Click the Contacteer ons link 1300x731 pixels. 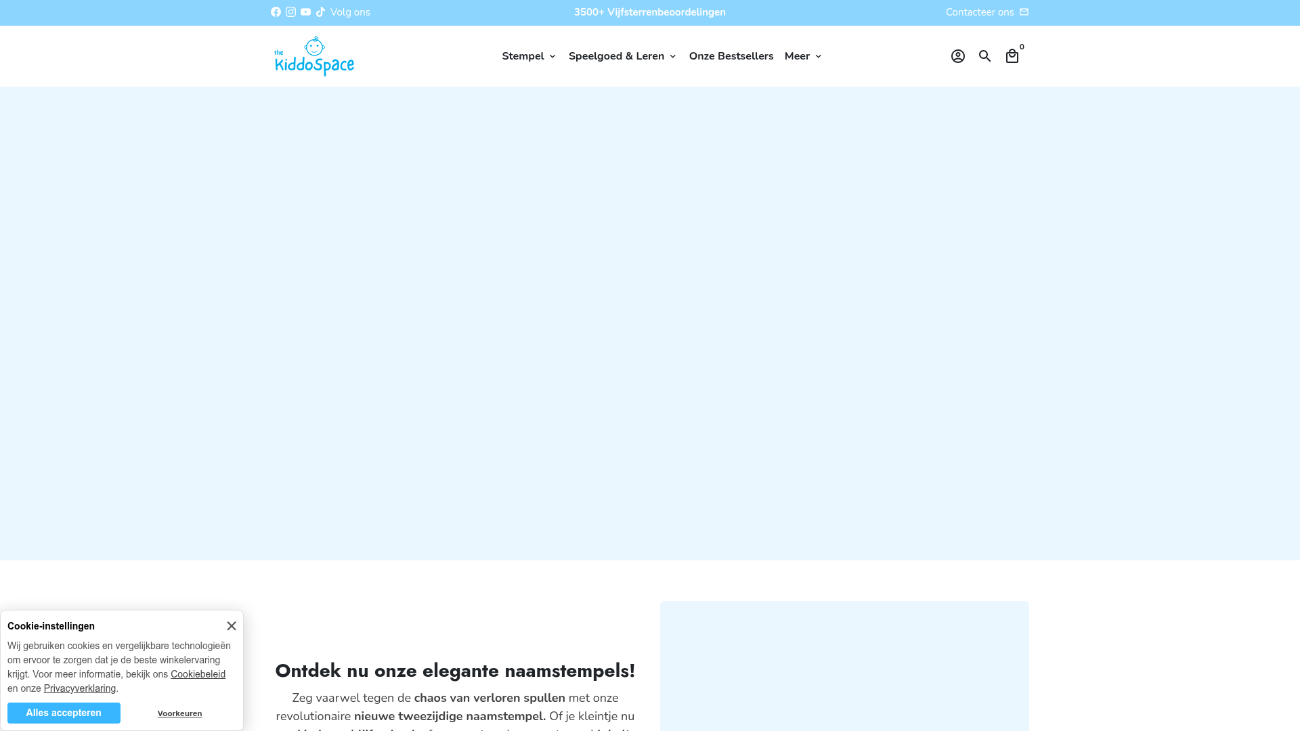coord(980,12)
